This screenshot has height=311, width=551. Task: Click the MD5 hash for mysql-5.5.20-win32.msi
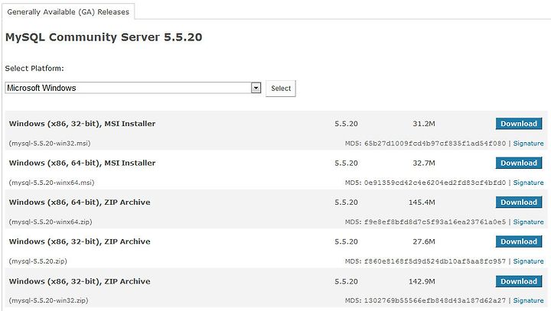[435, 143]
